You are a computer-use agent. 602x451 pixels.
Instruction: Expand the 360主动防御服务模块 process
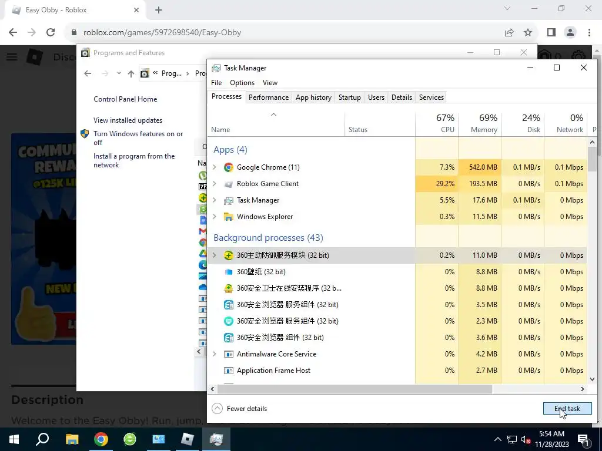215,255
